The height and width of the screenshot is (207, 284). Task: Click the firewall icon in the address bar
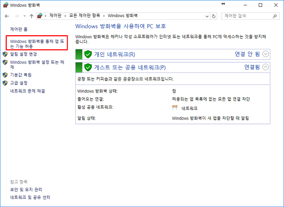40,16
